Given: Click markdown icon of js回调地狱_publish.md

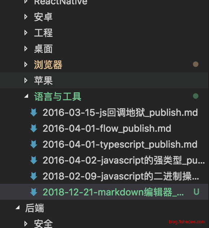Looking at the screenshot, I should (34, 113).
